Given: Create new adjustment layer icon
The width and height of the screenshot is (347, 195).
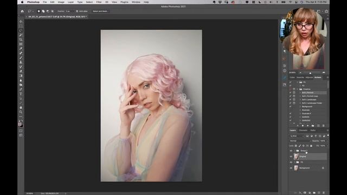Looking at the screenshot, I should [310, 193].
